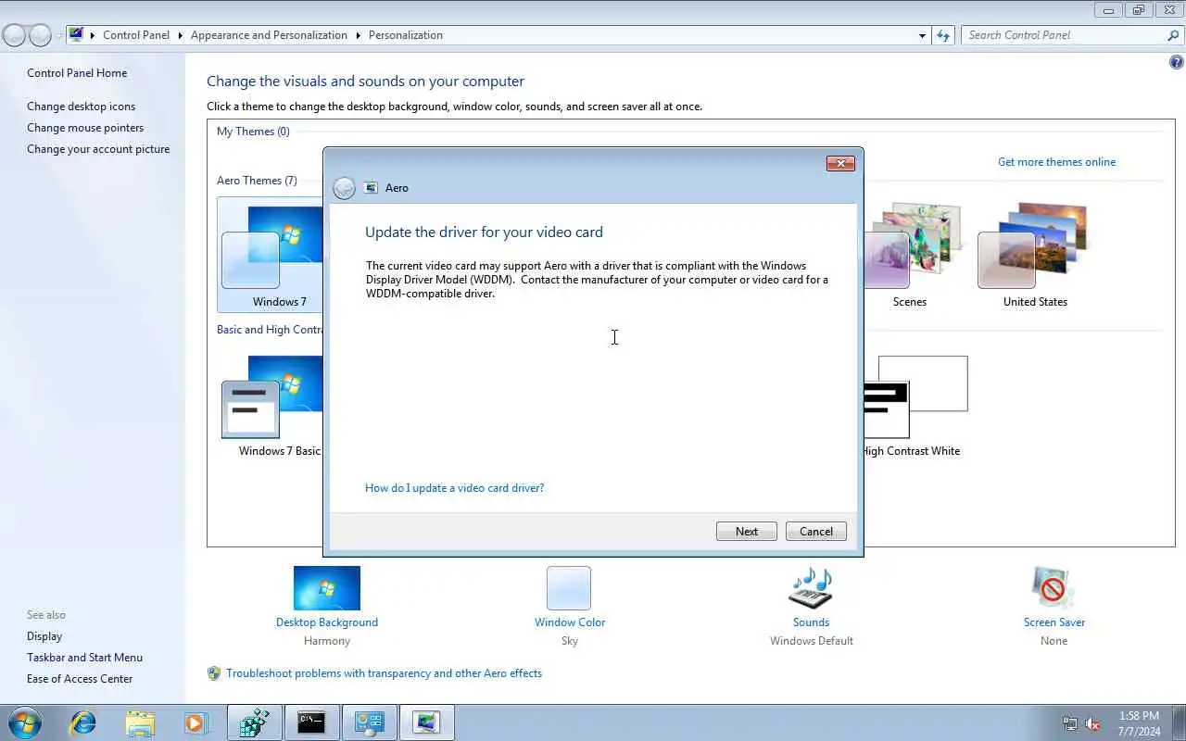Switch to Command Prompt taskbar window

tap(311, 722)
